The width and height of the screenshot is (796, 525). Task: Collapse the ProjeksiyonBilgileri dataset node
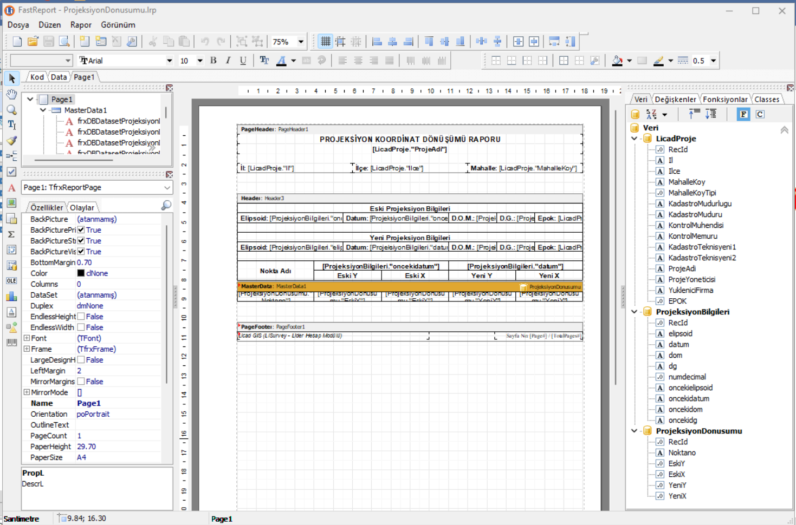tap(635, 312)
